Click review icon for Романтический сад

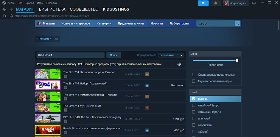click(147, 96)
